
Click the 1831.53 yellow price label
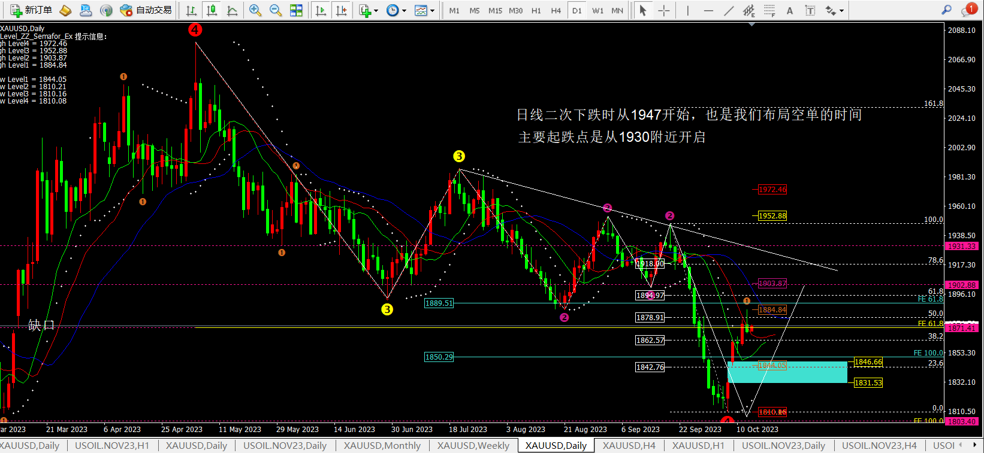(868, 383)
